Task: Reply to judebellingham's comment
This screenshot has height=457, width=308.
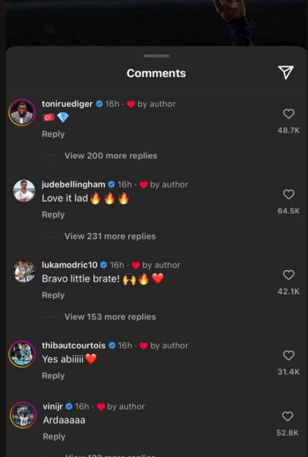Action: [x=53, y=215]
